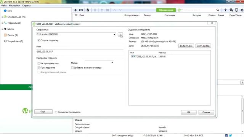The width and height of the screenshot is (244, 137).
Task: Click the green Обновление button
Action: pos(166,10)
